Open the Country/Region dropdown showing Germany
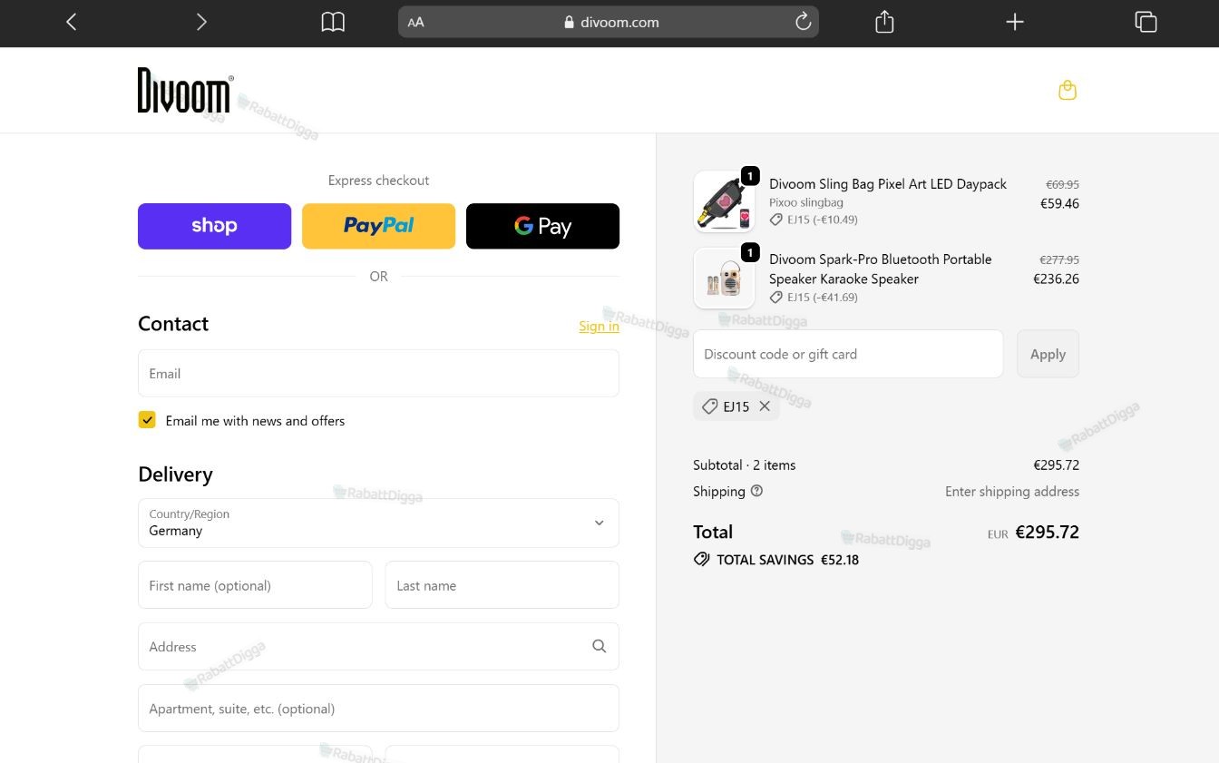The width and height of the screenshot is (1219, 763). (x=378, y=523)
